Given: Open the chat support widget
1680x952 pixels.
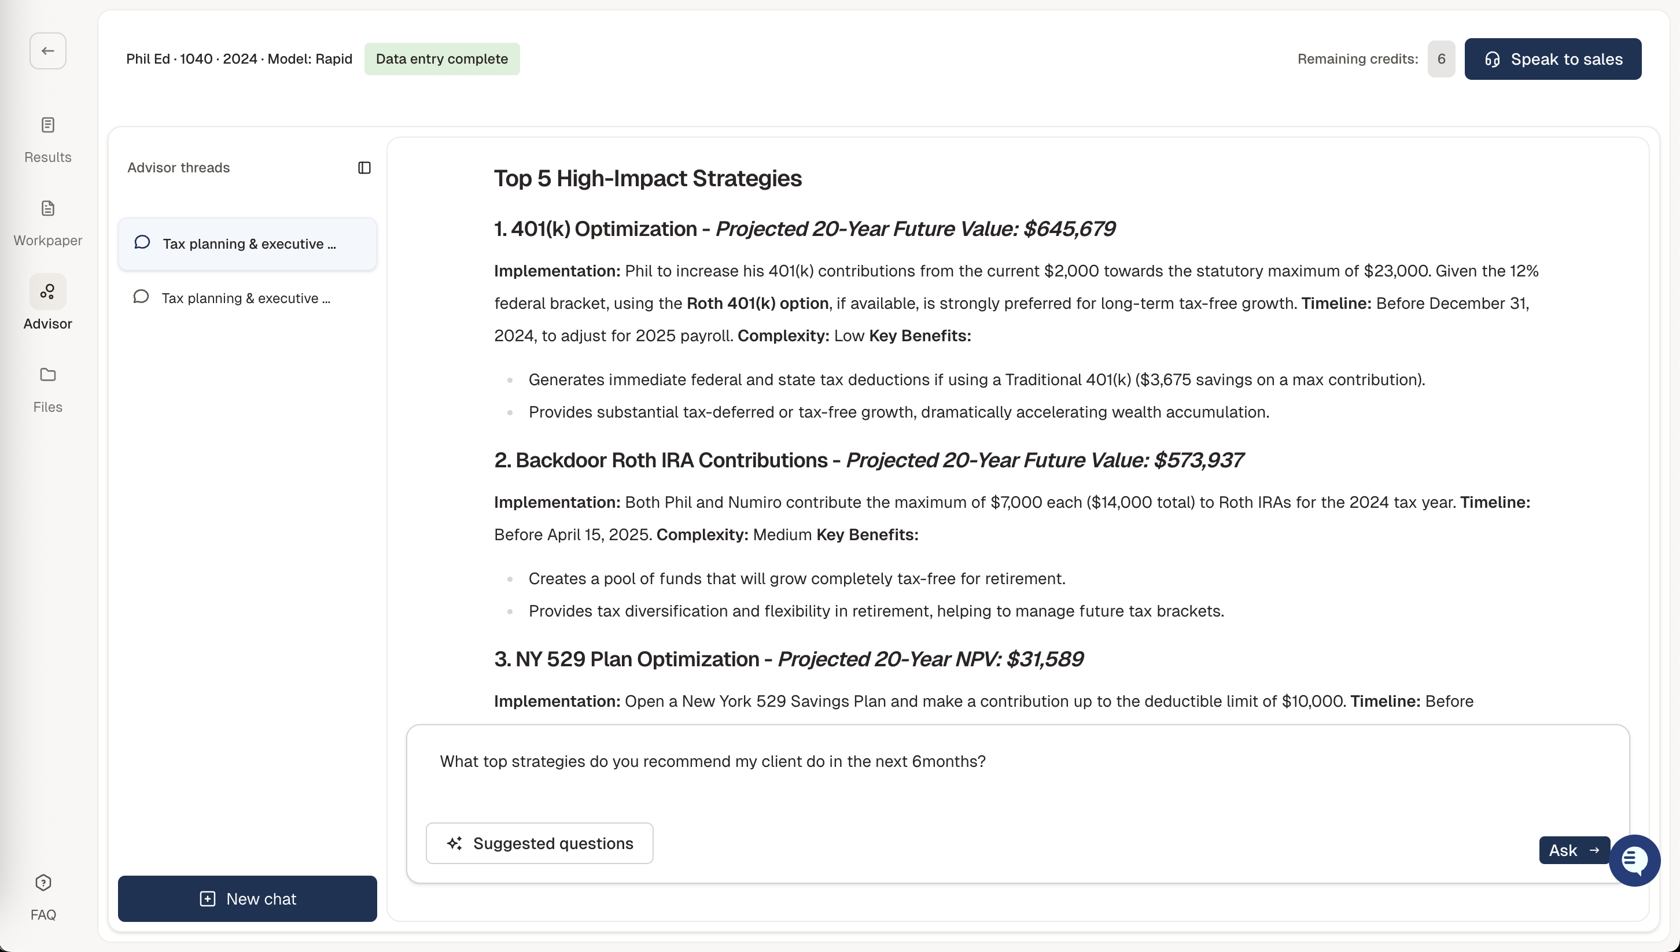Looking at the screenshot, I should (x=1634, y=861).
